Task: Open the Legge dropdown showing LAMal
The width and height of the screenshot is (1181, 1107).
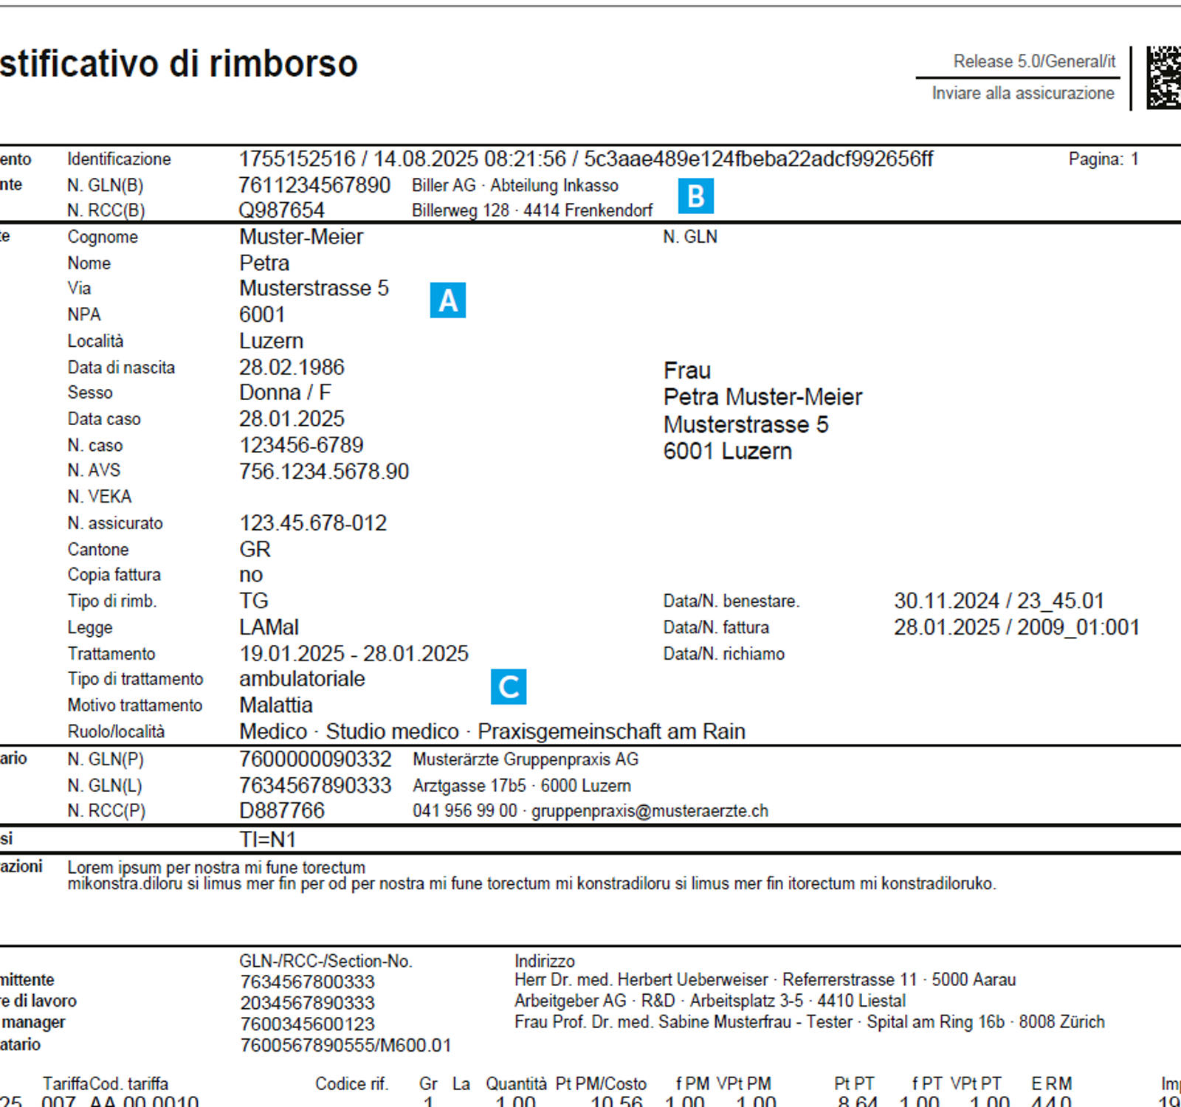Action: tap(268, 627)
